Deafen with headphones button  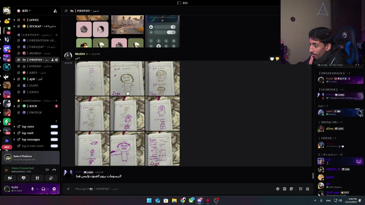(43, 189)
